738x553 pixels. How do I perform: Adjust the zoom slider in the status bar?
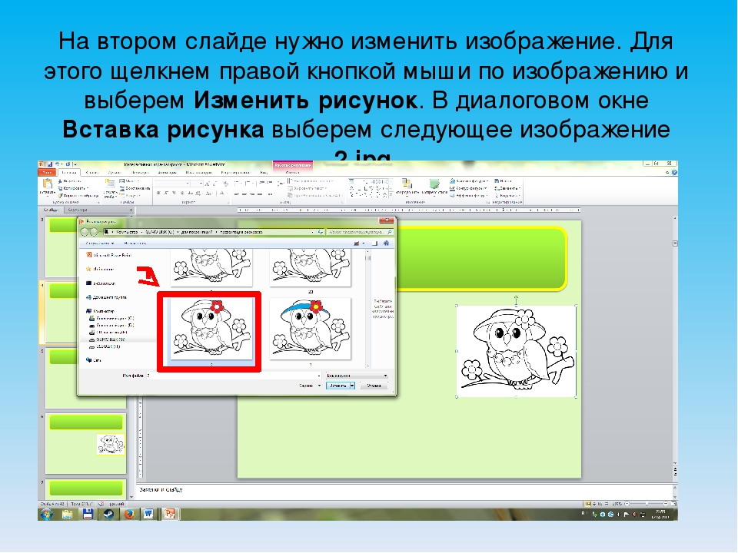coord(647,504)
